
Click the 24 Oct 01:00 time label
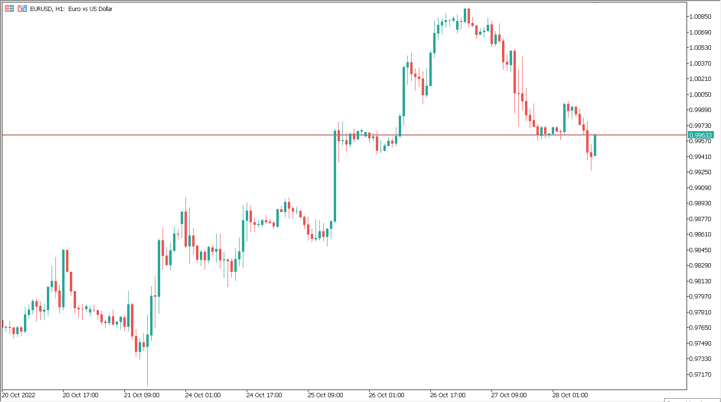point(203,395)
